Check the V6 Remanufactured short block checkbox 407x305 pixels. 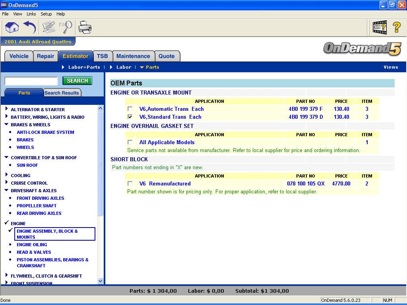click(130, 183)
